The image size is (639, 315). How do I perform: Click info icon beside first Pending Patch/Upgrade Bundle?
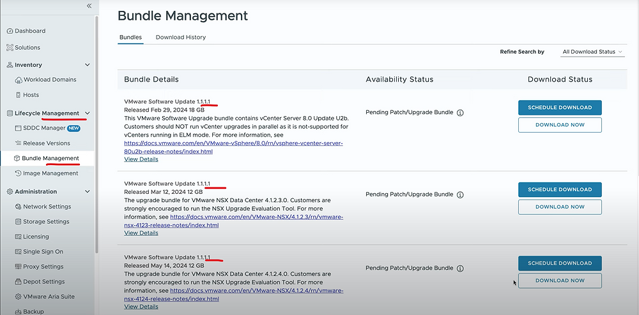pos(460,113)
